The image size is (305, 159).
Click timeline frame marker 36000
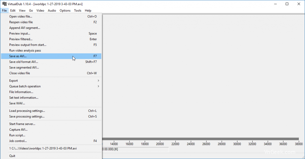283,144
